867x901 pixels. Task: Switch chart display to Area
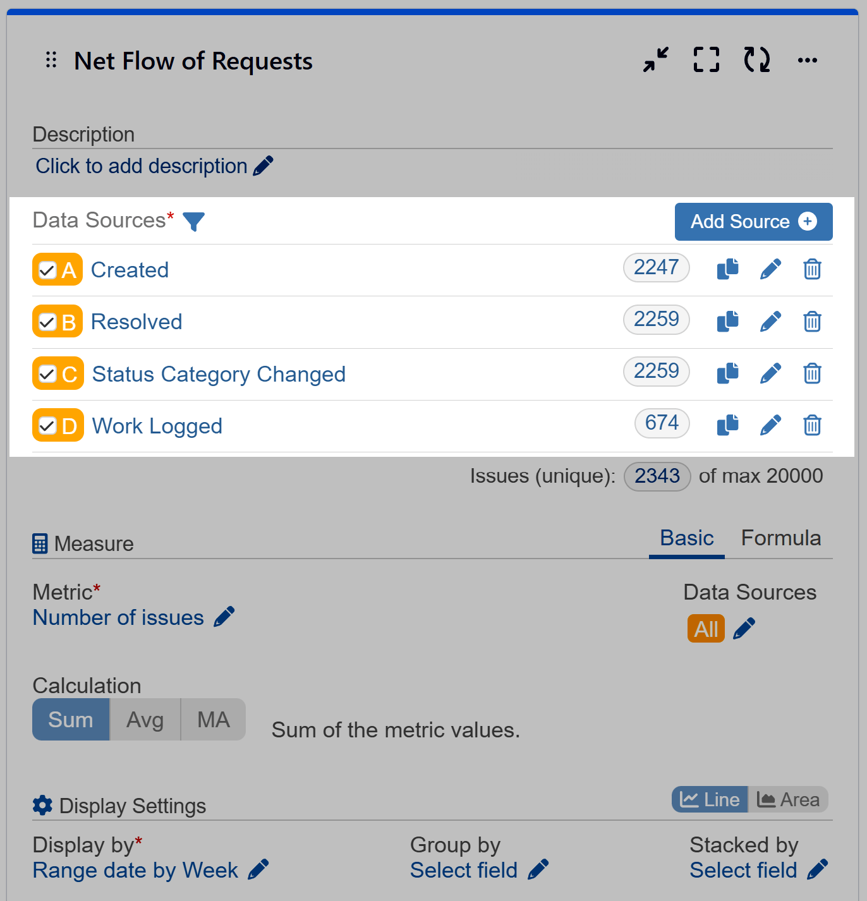pos(789,799)
